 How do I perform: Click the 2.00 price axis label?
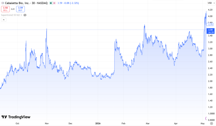pyautogui.click(x=210, y=81)
